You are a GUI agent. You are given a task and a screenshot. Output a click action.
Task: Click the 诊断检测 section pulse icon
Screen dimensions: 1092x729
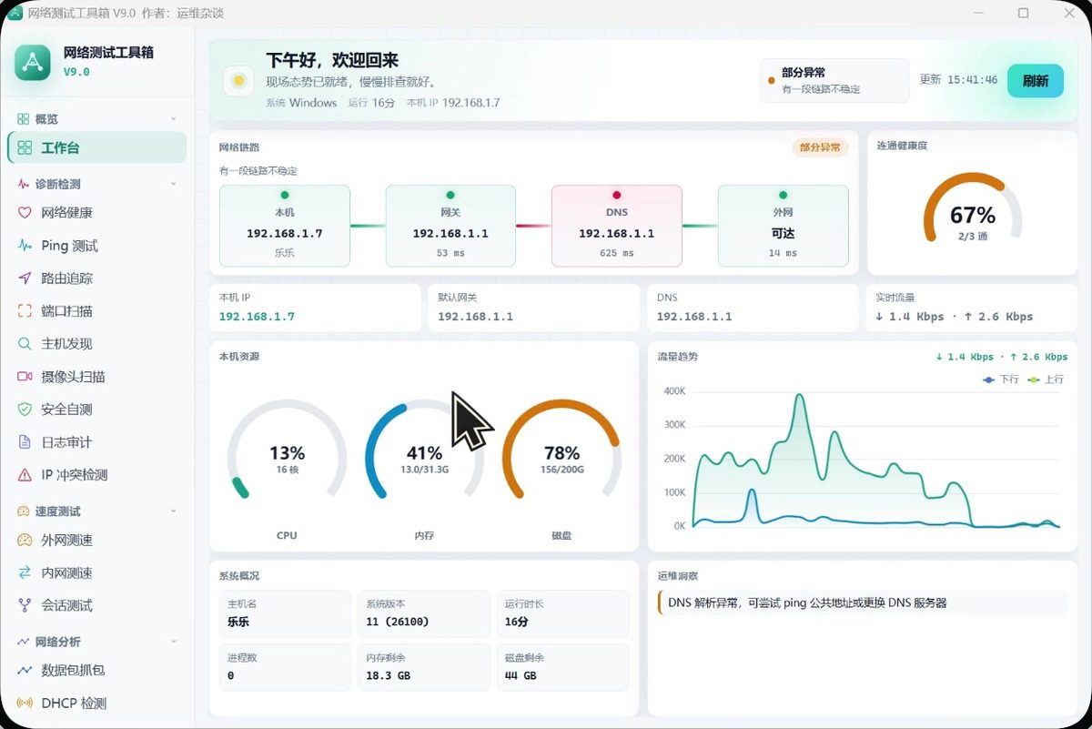[x=24, y=184]
